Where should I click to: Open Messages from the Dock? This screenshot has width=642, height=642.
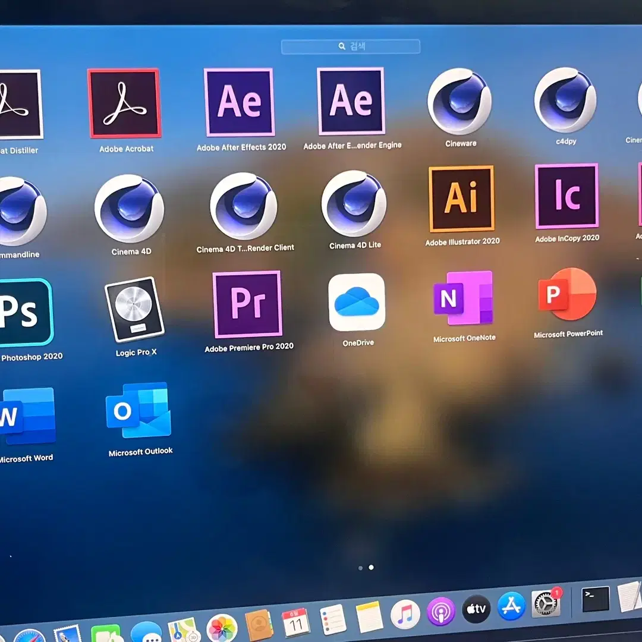[147, 633]
